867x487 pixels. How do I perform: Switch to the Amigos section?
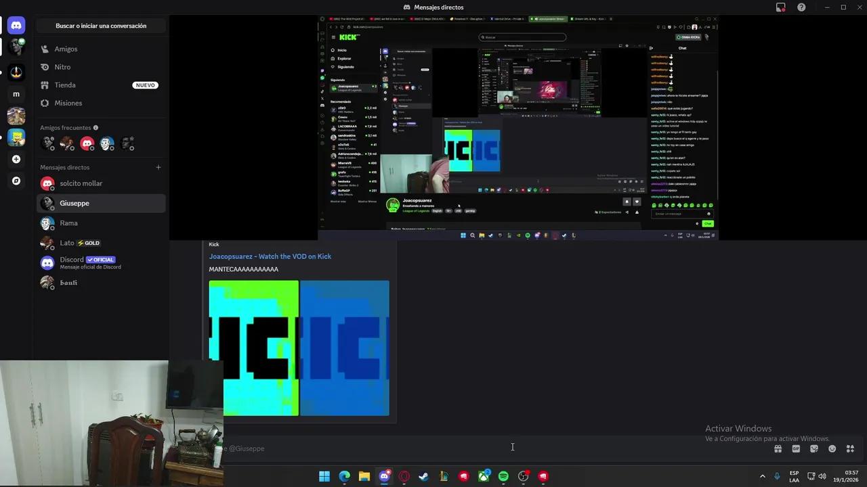point(66,49)
